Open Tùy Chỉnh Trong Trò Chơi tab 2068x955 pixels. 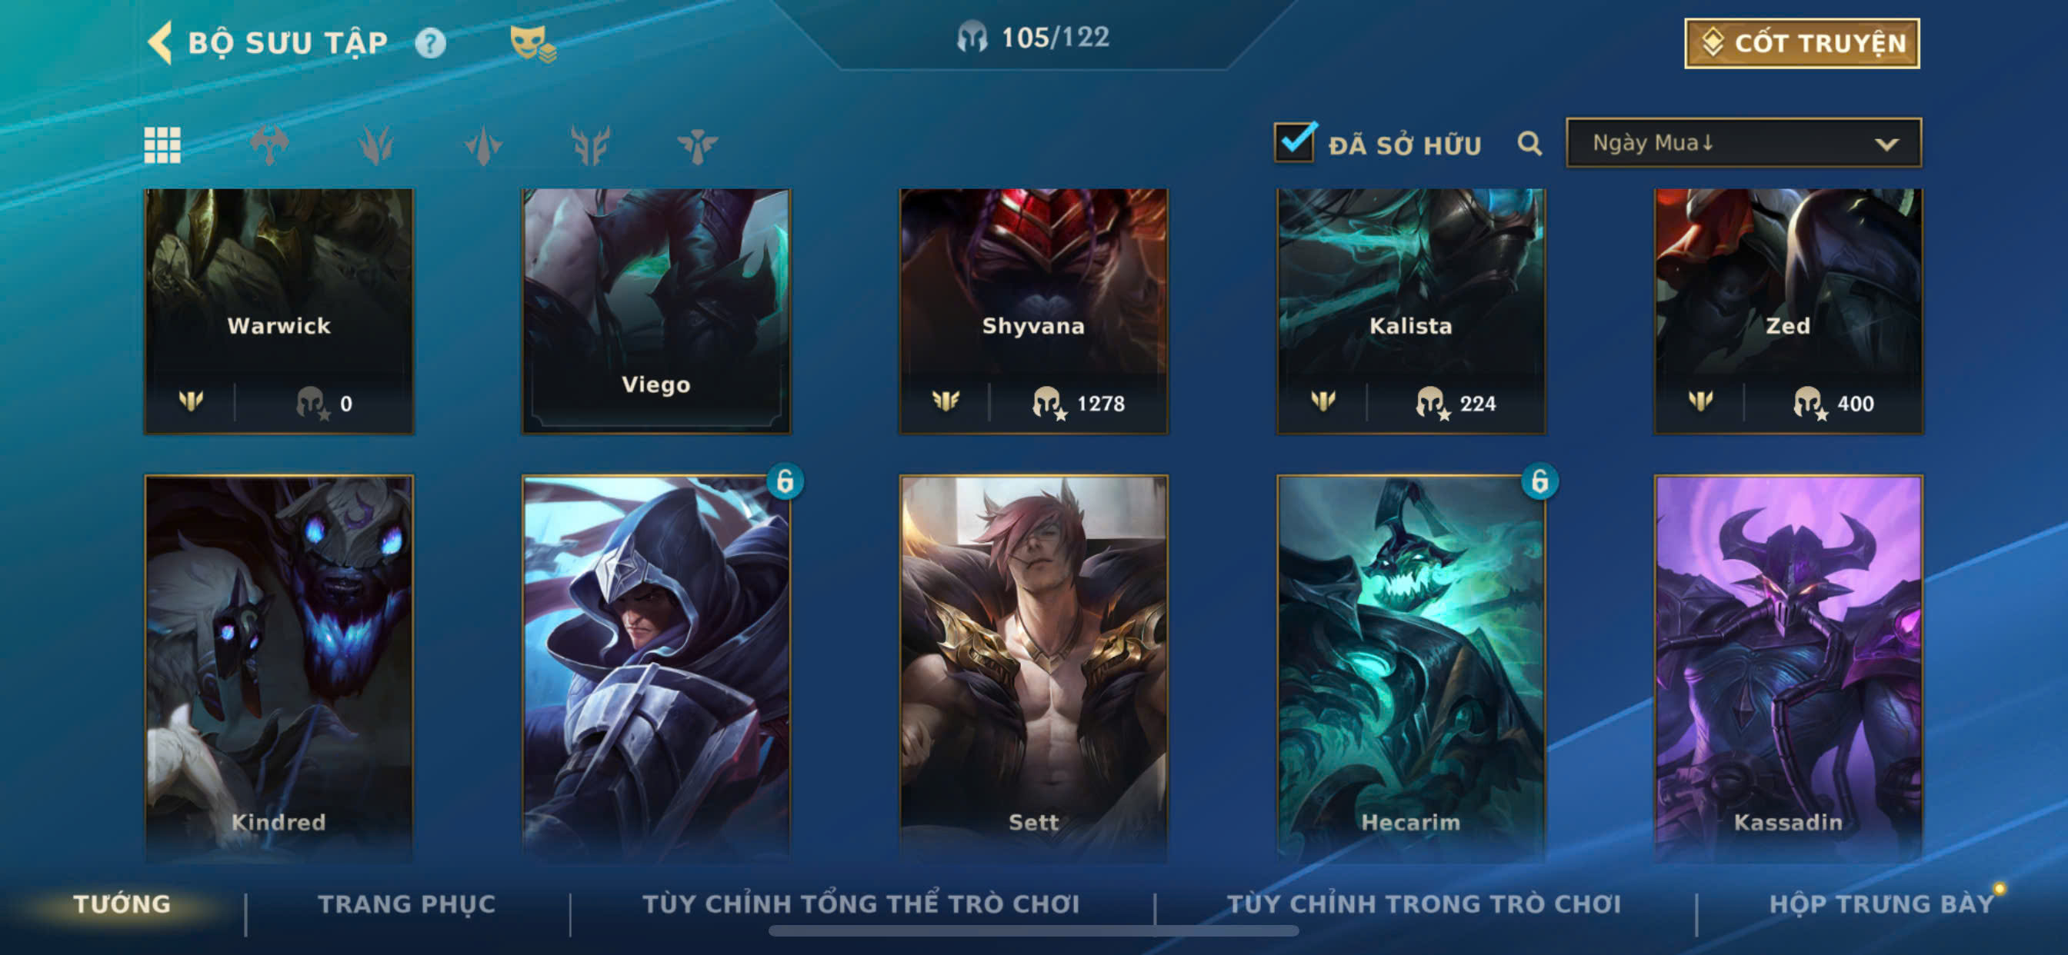coord(1423,903)
